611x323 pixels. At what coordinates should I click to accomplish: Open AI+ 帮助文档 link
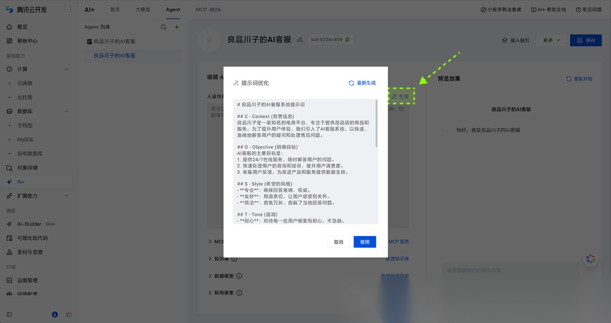pos(548,10)
